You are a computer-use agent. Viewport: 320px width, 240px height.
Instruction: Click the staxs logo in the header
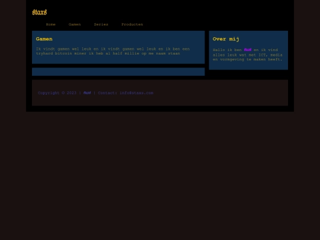click(x=40, y=12)
